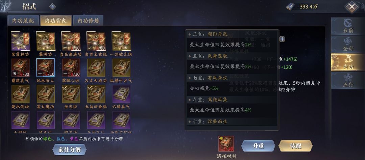Click the info icon beside skill details
This screenshot has height=160, width=365.
(x=282, y=39)
